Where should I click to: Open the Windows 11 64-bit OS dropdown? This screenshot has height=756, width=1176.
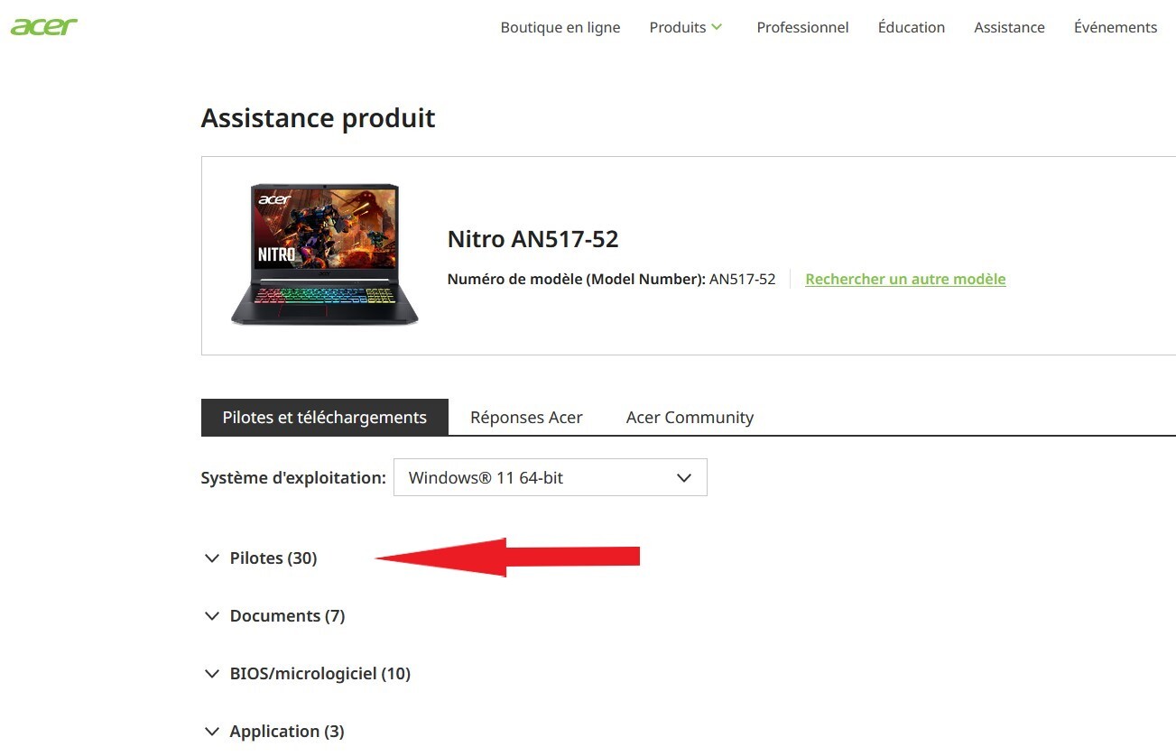coord(551,478)
